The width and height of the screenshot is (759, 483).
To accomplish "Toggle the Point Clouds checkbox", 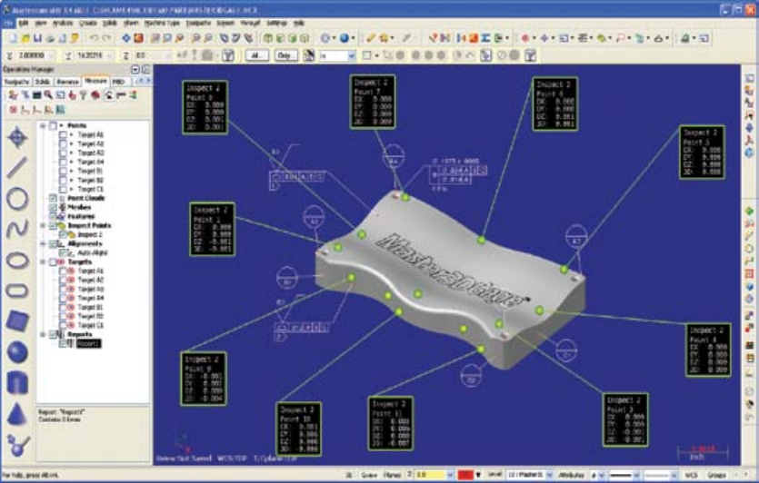I will [x=53, y=198].
